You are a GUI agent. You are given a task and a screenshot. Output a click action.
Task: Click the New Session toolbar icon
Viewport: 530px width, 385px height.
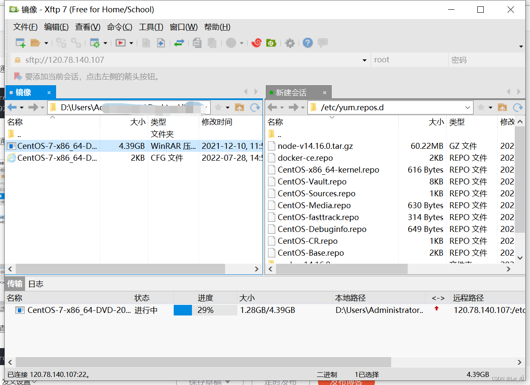[x=20, y=43]
